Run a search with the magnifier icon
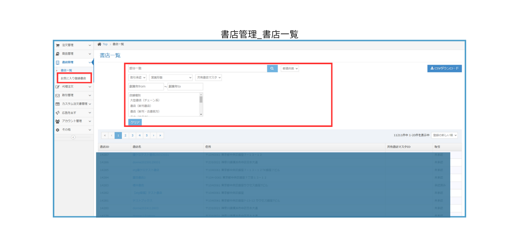Screen dimensions: 519x239 pos(272,68)
